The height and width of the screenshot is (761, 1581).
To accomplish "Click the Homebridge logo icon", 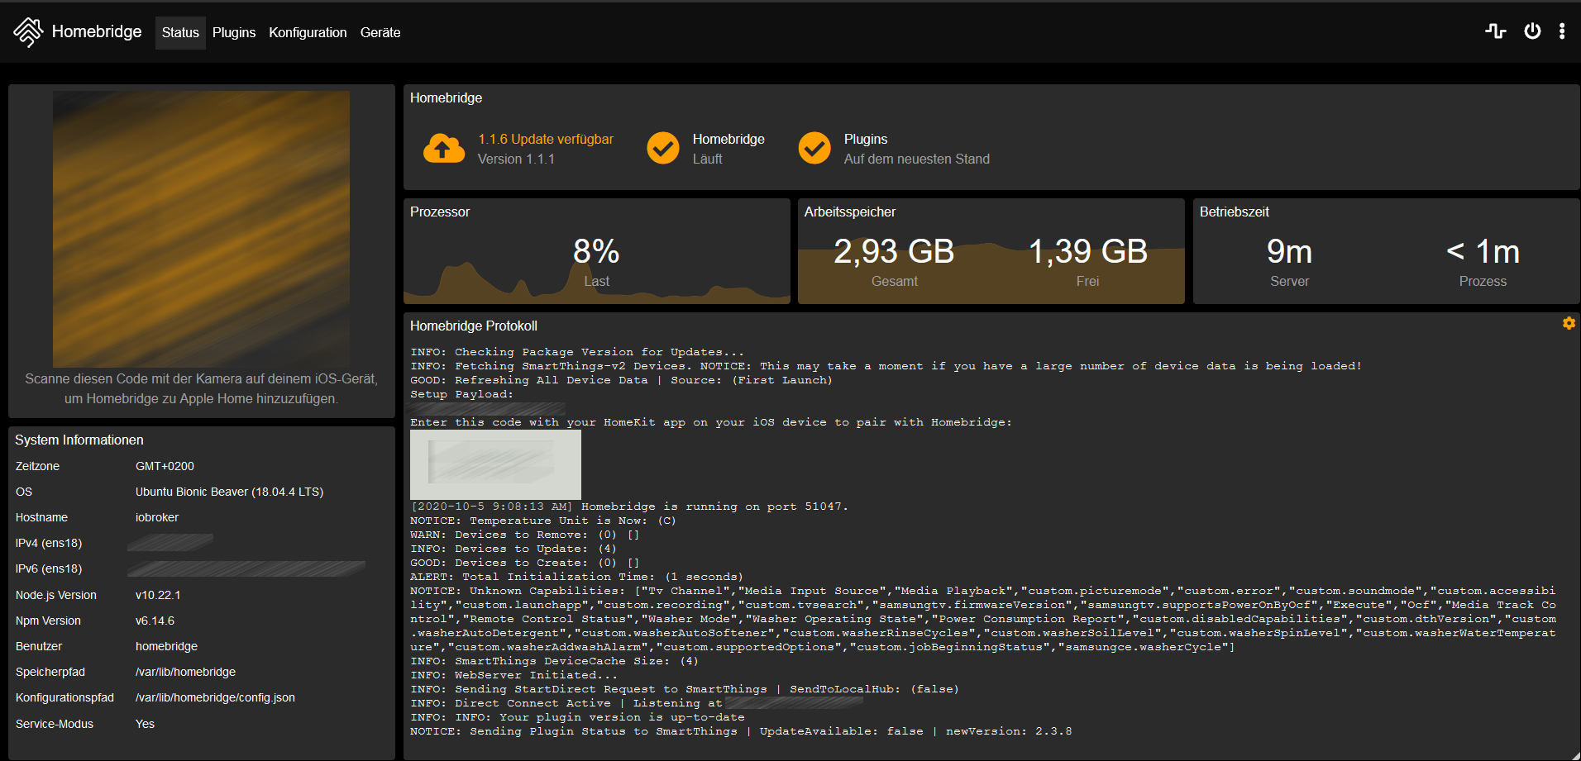I will [x=28, y=32].
